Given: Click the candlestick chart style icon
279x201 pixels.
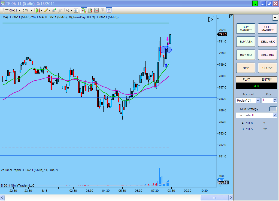Looking at the screenshot, I should pyautogui.click(x=38, y=11).
